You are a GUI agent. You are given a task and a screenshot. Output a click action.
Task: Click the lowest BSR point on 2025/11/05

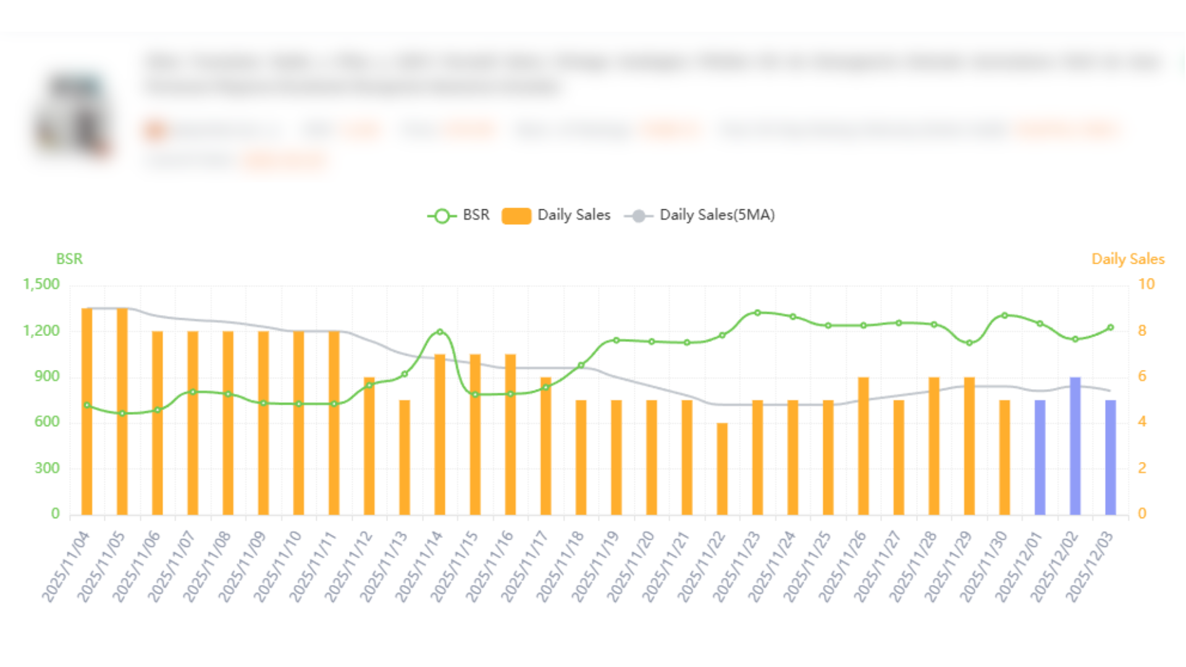coord(122,414)
